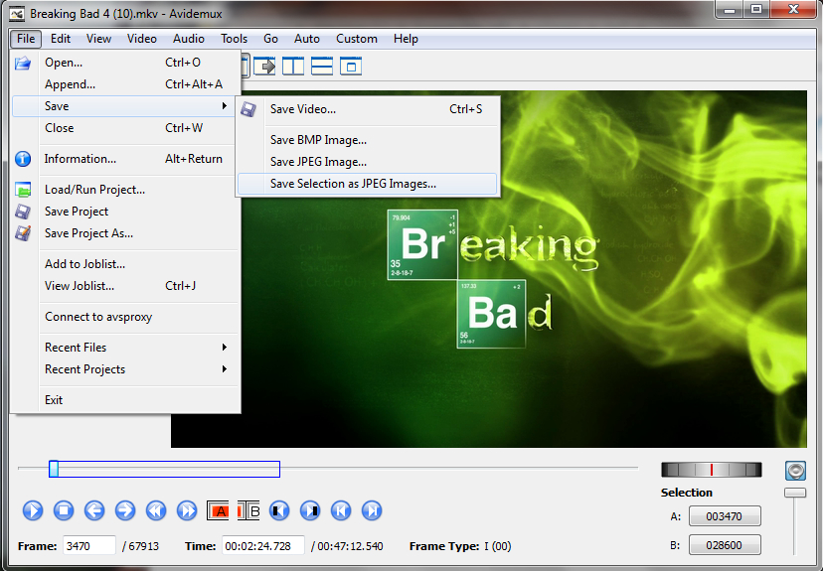Open the Custom menu
823x571 pixels.
pos(357,39)
